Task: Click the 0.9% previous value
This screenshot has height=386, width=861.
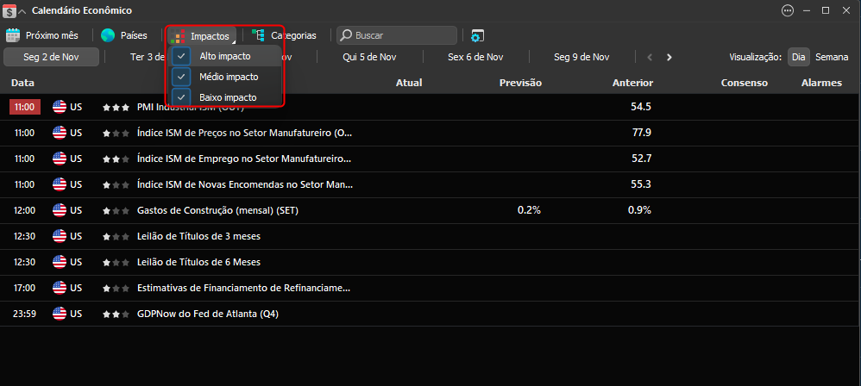Action: 639,210
